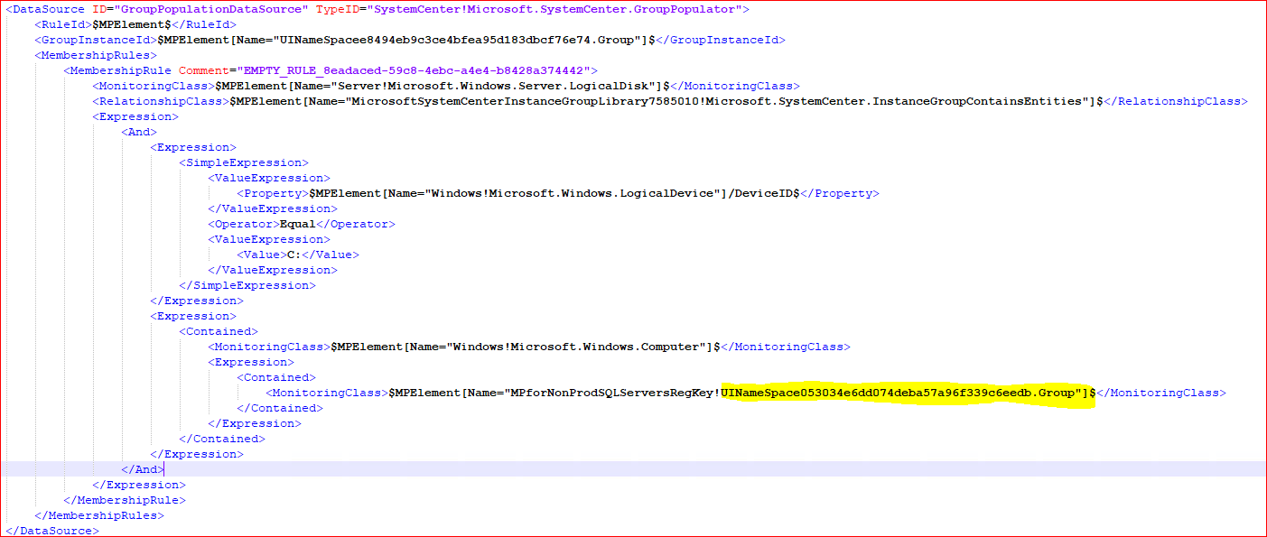1267x537 pixels.
Task: Click the "MPforNonProdSQLServersRegKey!" text
Action: point(615,393)
